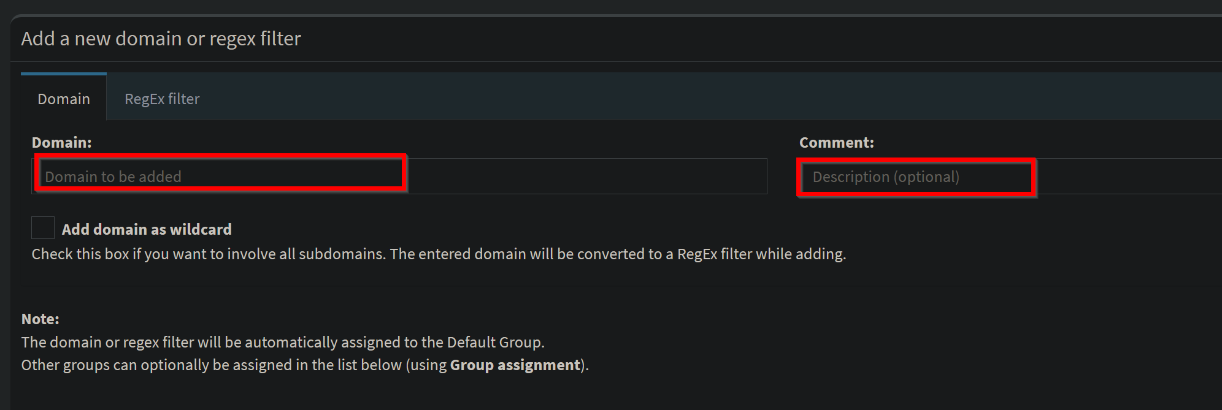Click the bold 'Group assignment' text
Viewport: 1222px width, 410px height.
[515, 365]
